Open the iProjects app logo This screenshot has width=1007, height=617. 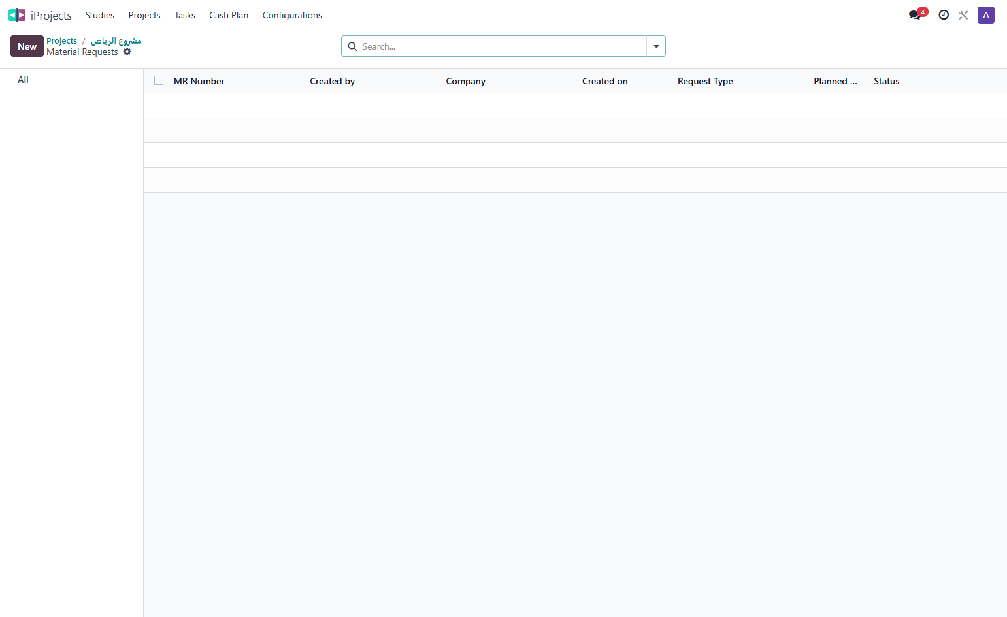(x=17, y=15)
